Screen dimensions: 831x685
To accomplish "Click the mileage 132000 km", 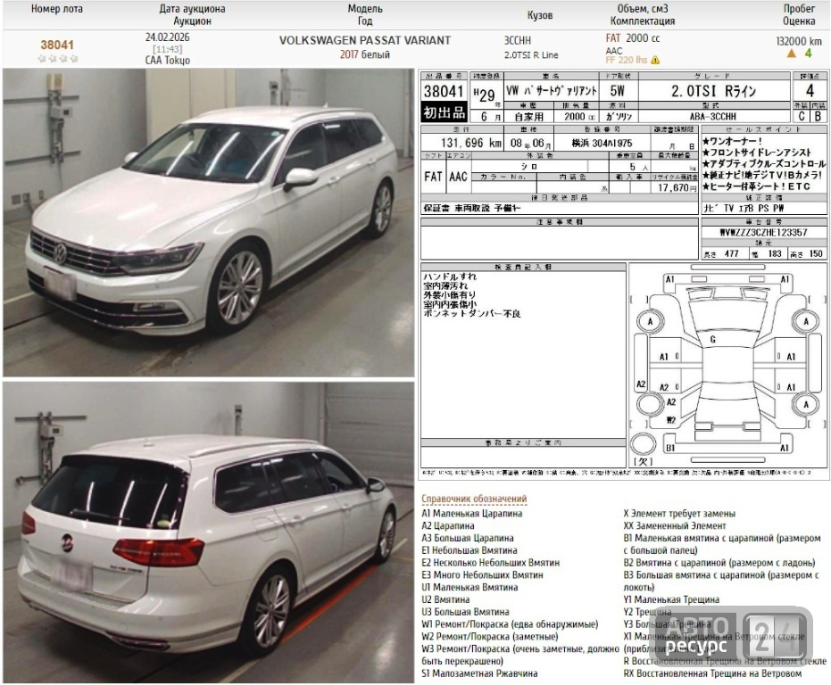I will [x=799, y=41].
